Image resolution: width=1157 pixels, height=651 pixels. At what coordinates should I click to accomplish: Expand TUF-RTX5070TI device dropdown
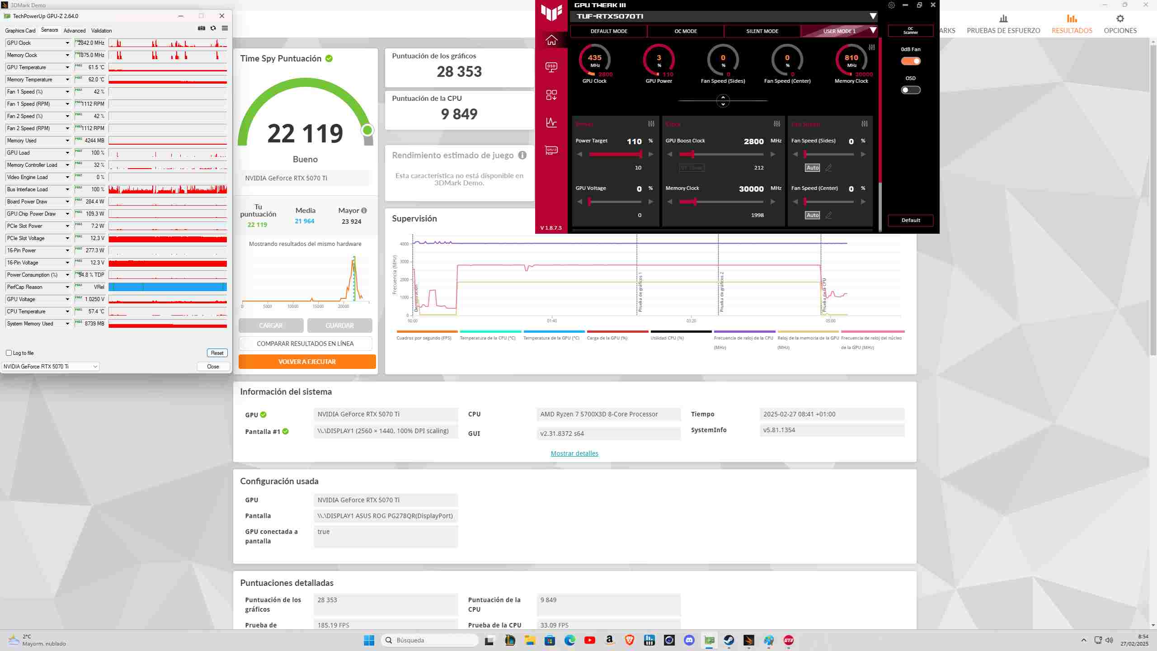tap(873, 16)
